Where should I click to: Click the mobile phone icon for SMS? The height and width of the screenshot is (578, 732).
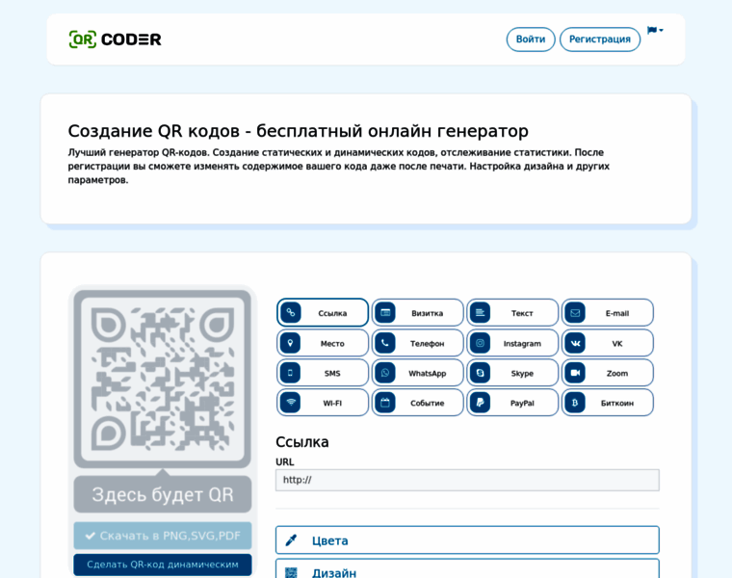coord(290,373)
